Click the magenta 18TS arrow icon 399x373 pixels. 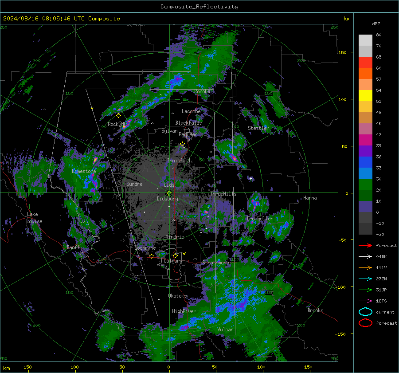(365, 301)
